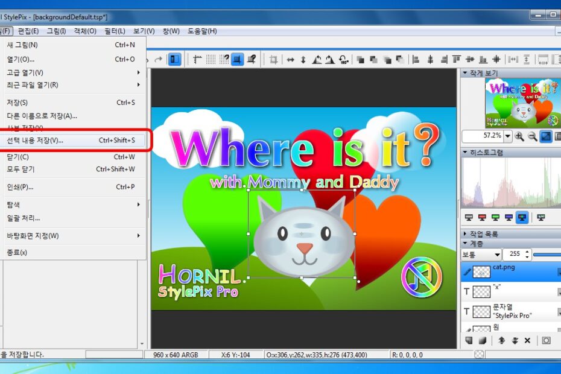Image resolution: width=561 pixels, height=374 pixels.
Task: Collapse the 히스토그램 panel
Action: pos(465,152)
